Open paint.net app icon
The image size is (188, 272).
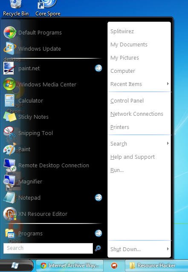point(9,68)
